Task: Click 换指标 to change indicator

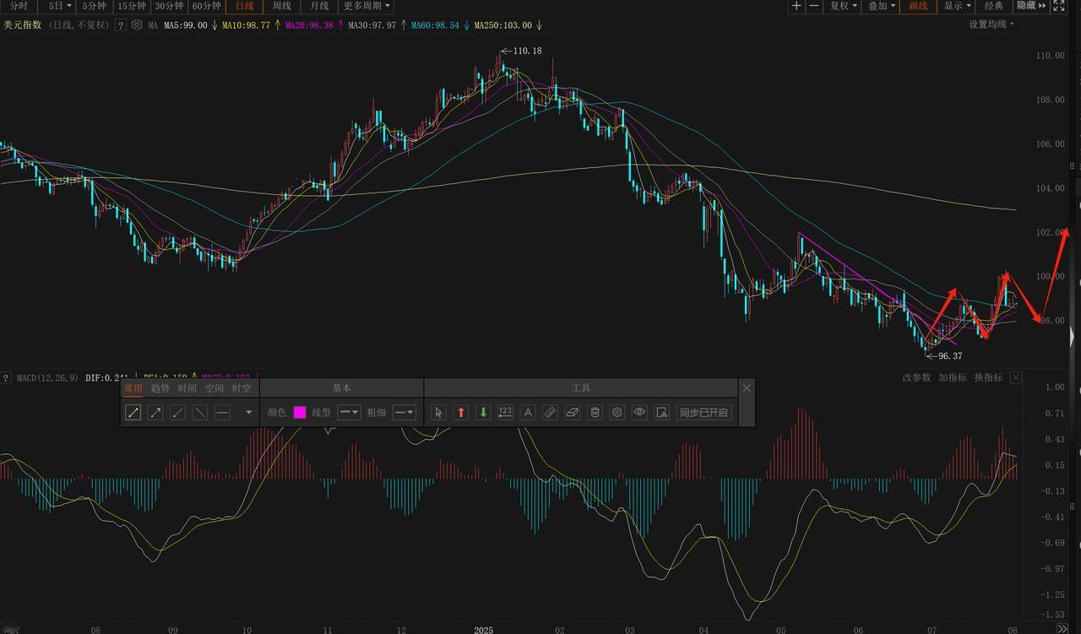Action: [x=988, y=377]
